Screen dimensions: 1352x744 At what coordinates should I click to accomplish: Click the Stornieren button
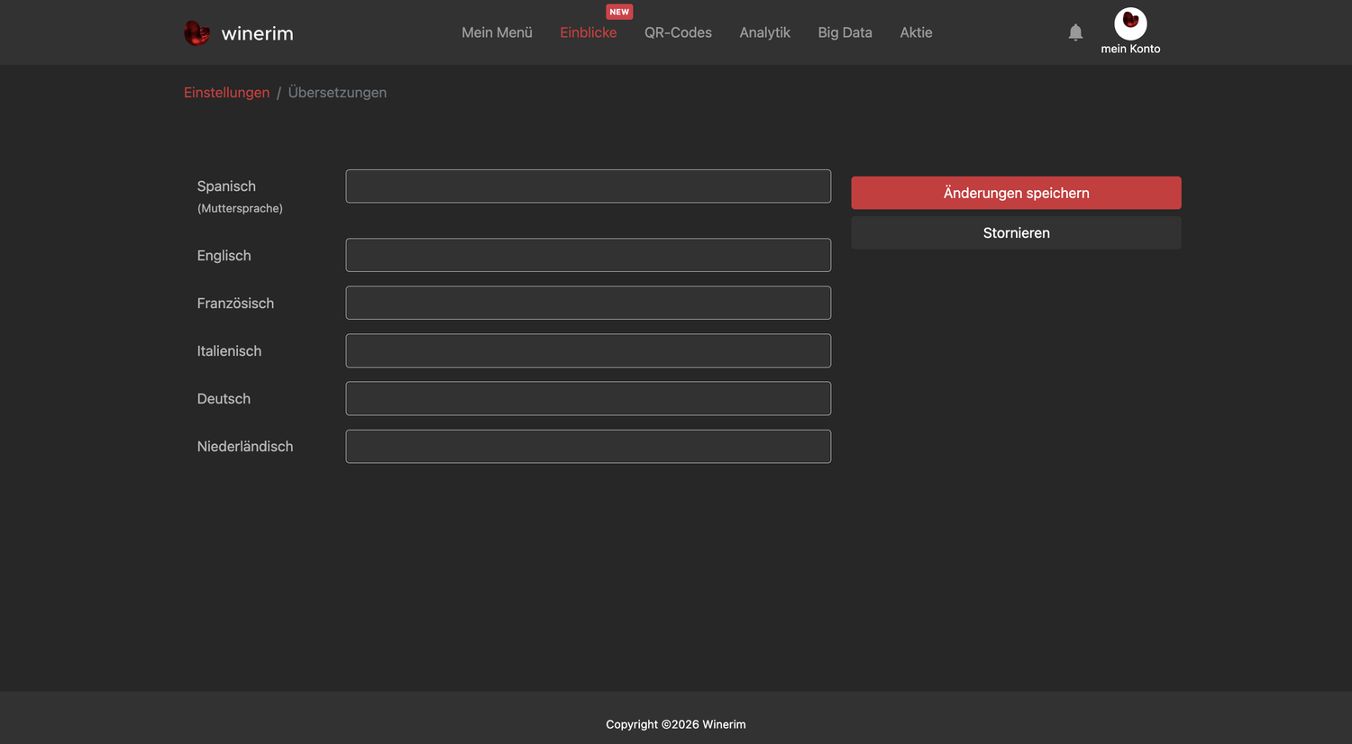click(x=1016, y=232)
